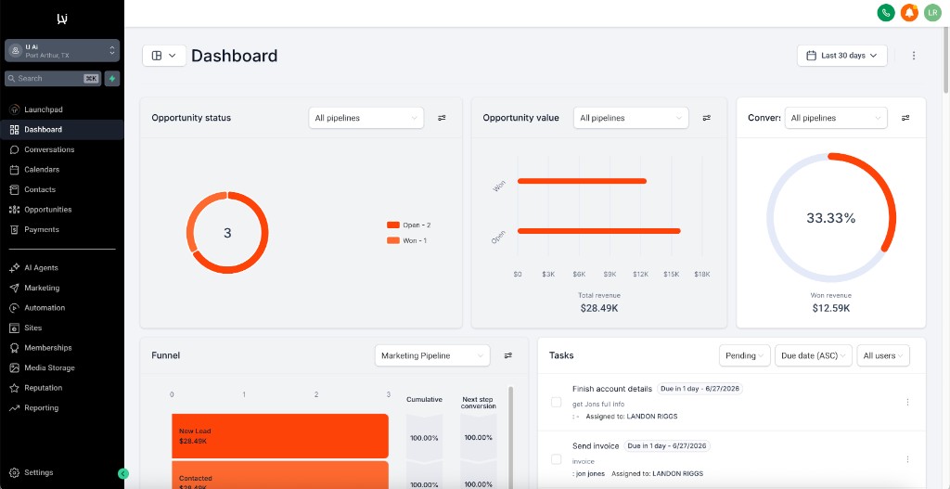
Task: Click the logo at sidebar top
Action: [62, 19]
